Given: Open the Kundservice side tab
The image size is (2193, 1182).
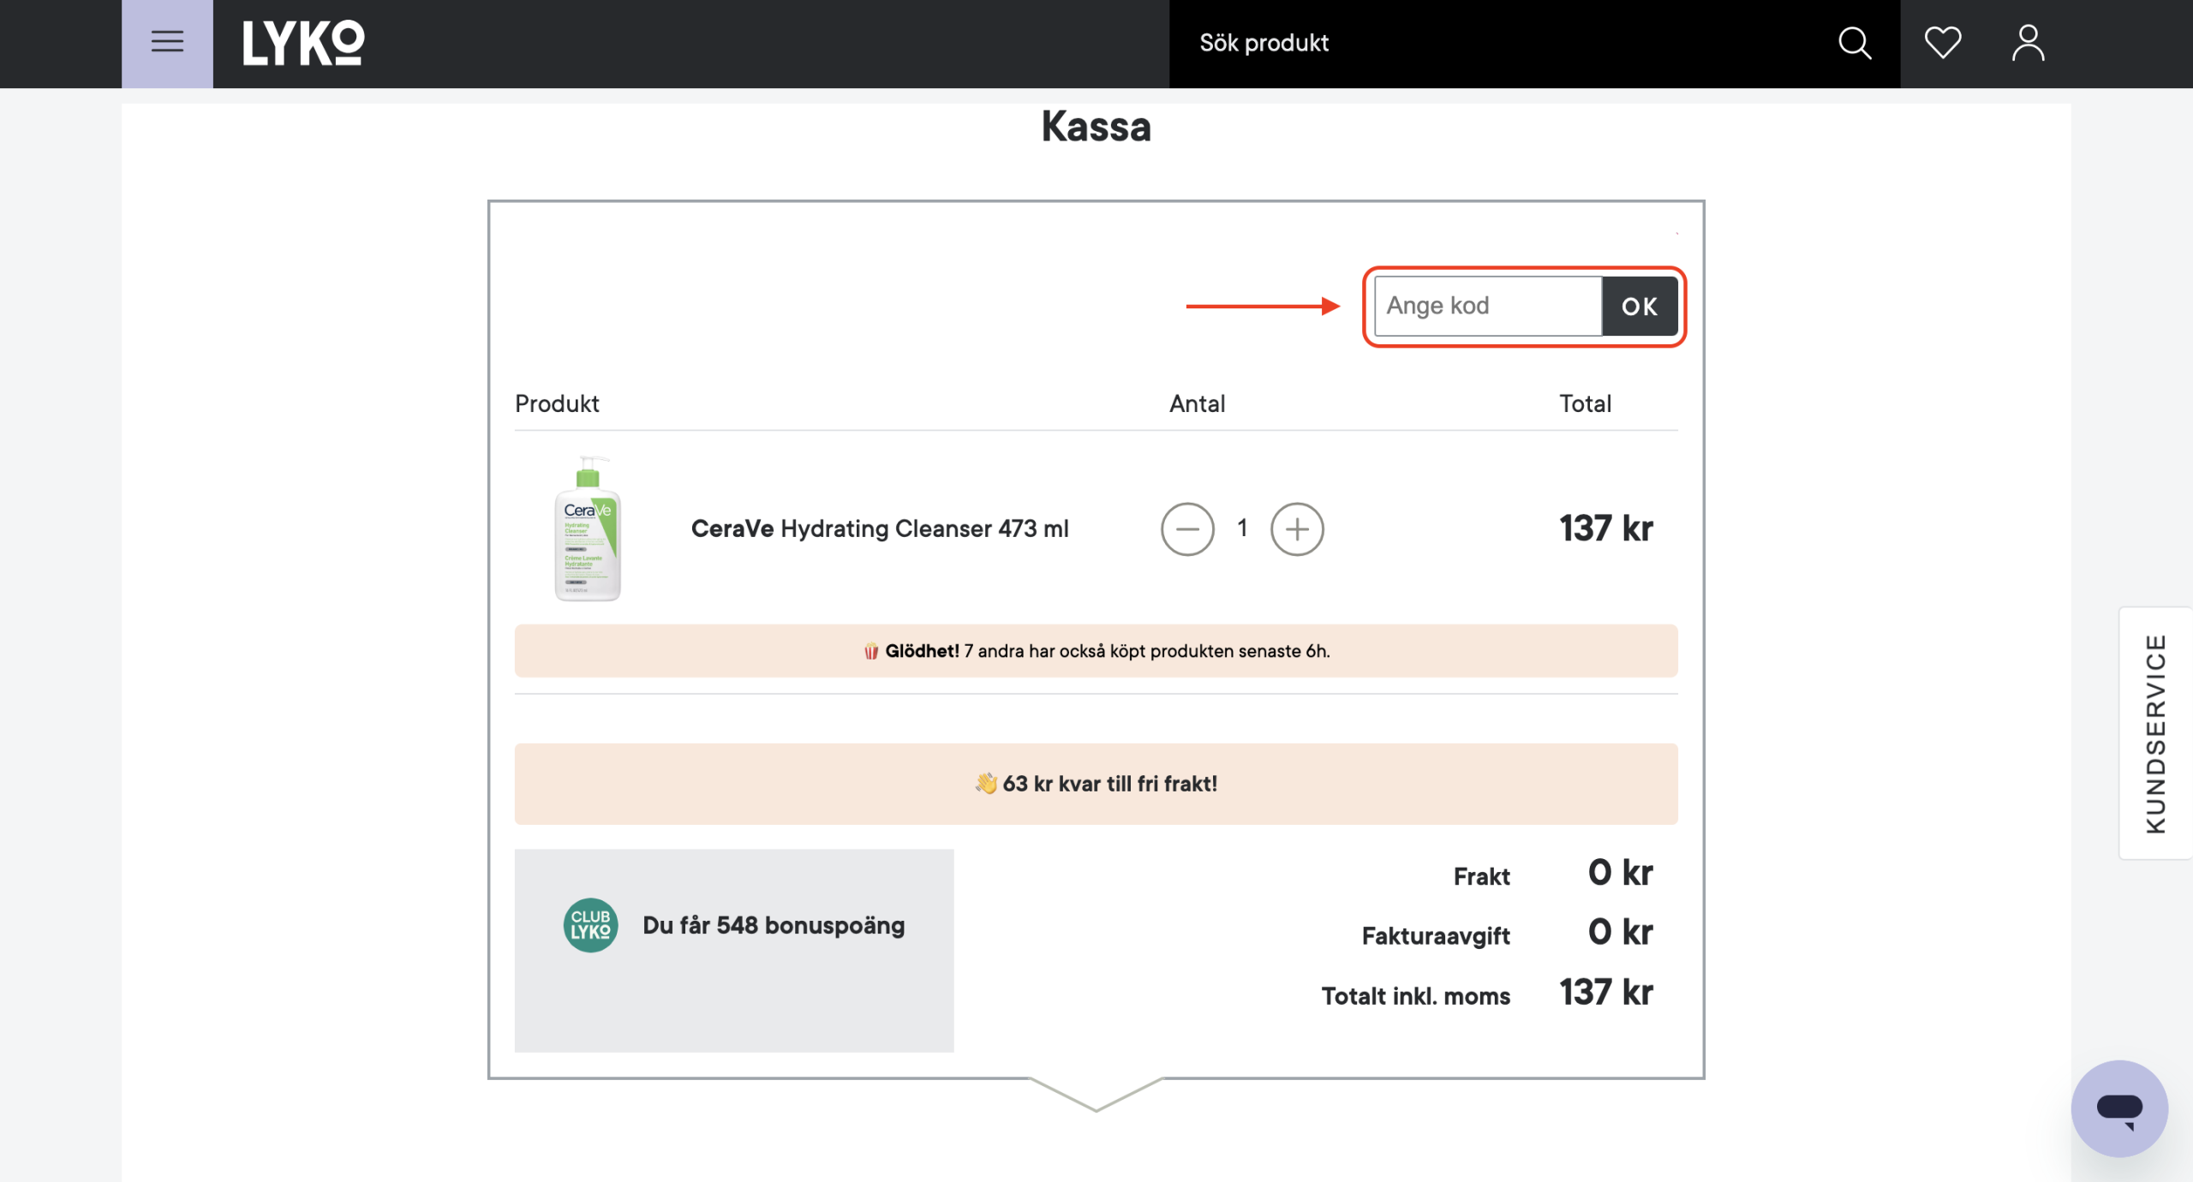Looking at the screenshot, I should click(x=2155, y=733).
